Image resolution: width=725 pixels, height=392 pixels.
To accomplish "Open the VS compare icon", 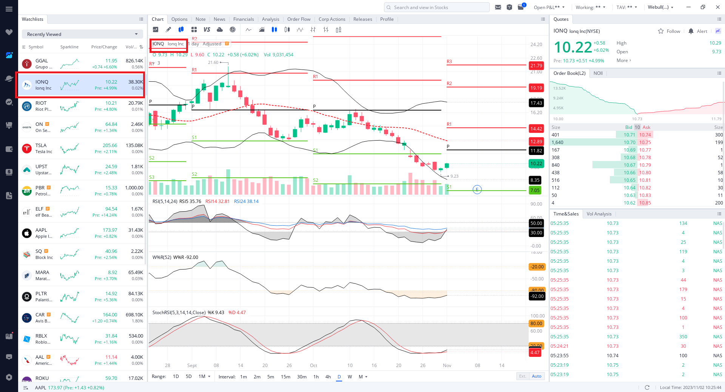I will tap(207, 29).
